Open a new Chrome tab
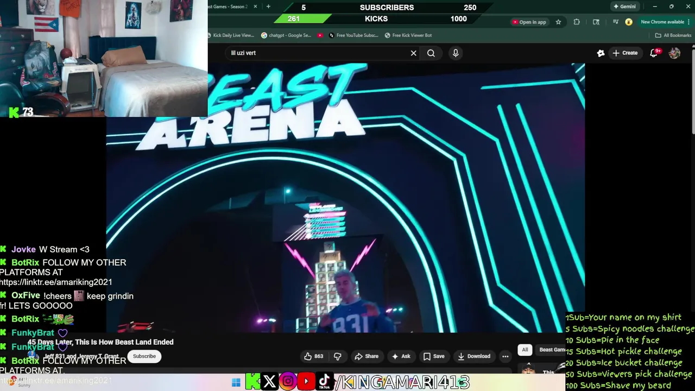Image resolution: width=695 pixels, height=391 pixels. (268, 7)
